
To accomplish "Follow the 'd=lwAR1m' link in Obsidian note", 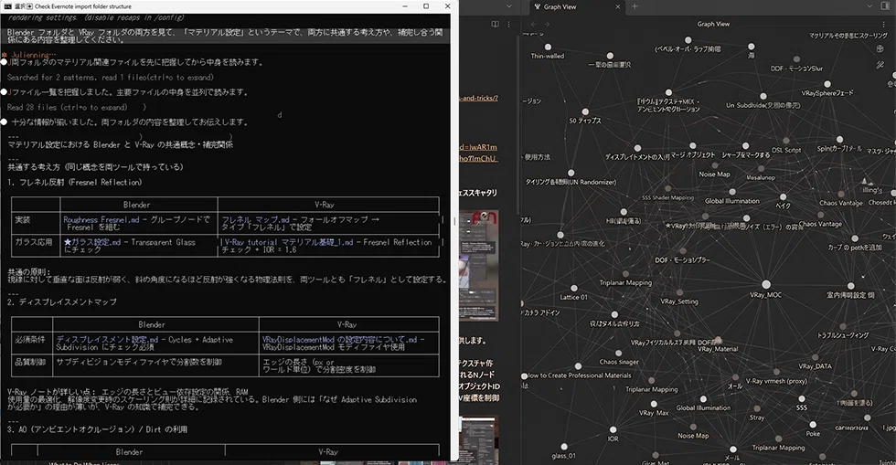I will (478, 147).
